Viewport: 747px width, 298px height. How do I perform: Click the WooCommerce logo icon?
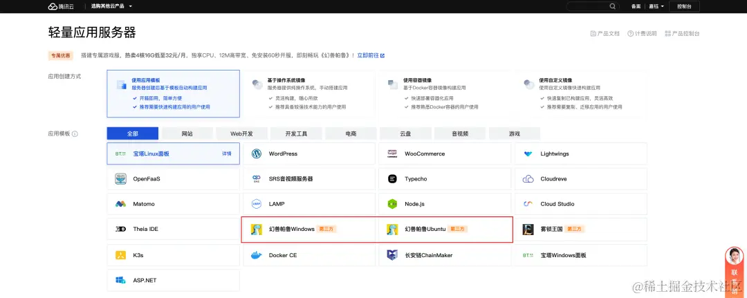click(x=392, y=153)
